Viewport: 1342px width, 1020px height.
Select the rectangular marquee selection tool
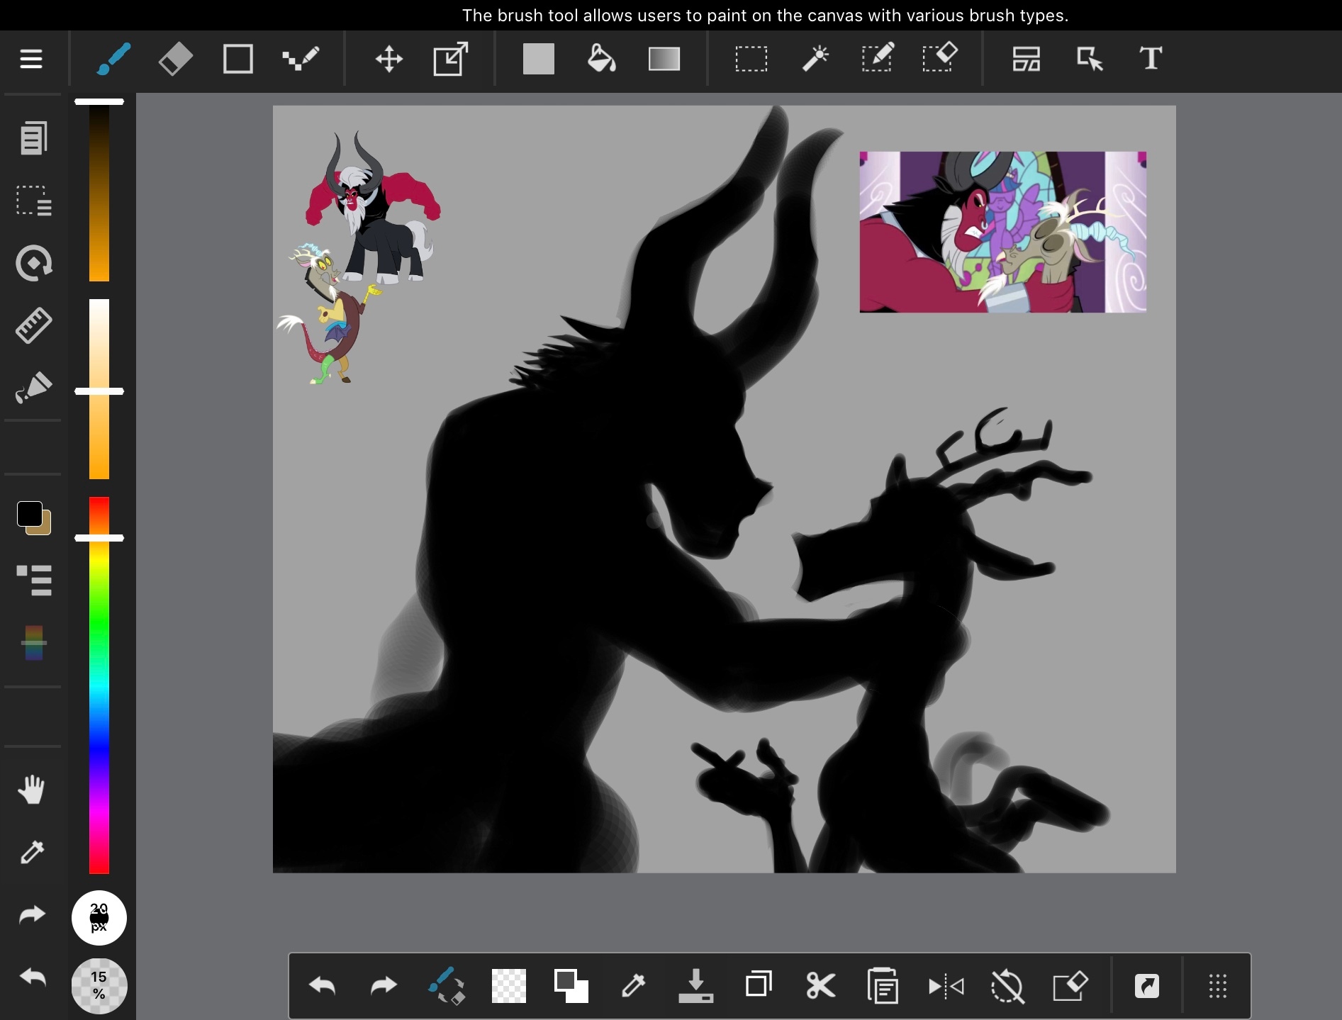751,59
